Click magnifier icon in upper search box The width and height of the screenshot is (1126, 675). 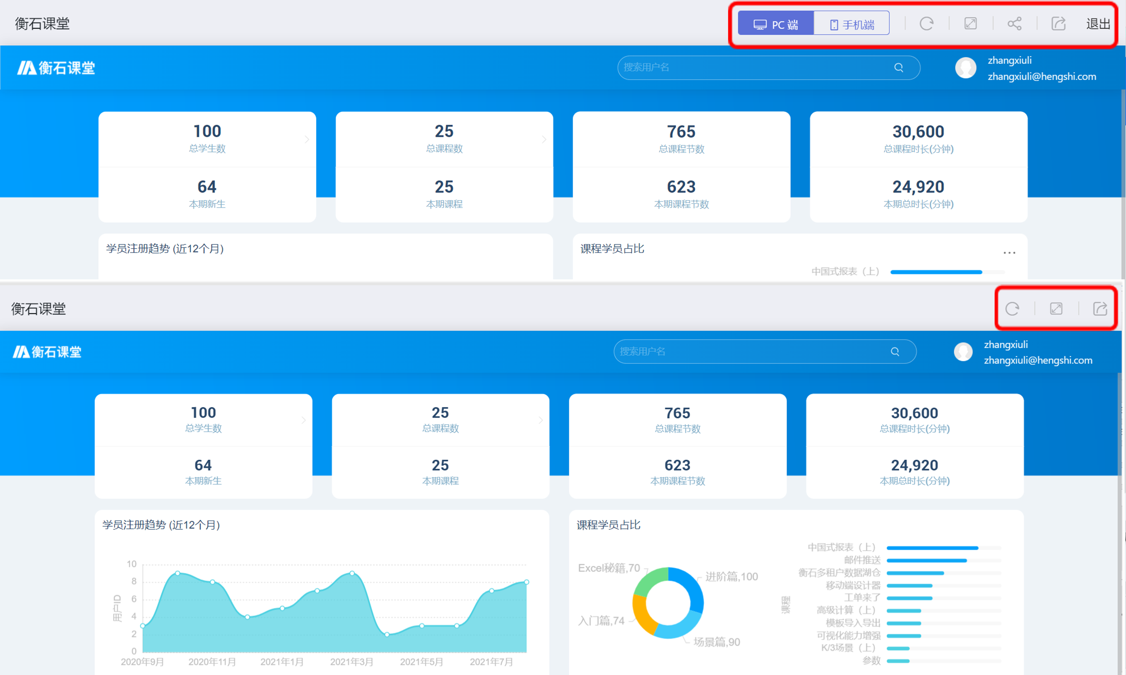(899, 68)
